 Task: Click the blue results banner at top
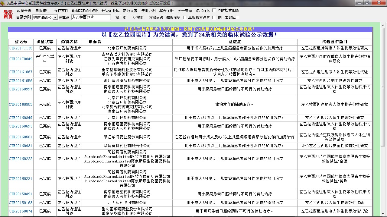[x=190, y=29]
